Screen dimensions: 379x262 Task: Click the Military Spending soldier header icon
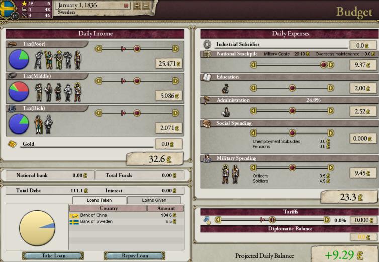[x=207, y=158]
